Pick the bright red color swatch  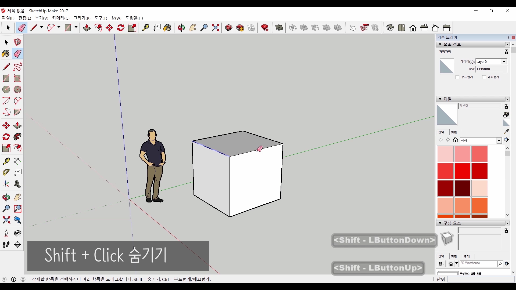click(462, 171)
